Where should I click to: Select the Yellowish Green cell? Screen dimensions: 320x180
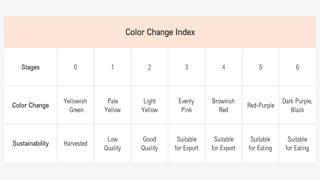(76, 105)
